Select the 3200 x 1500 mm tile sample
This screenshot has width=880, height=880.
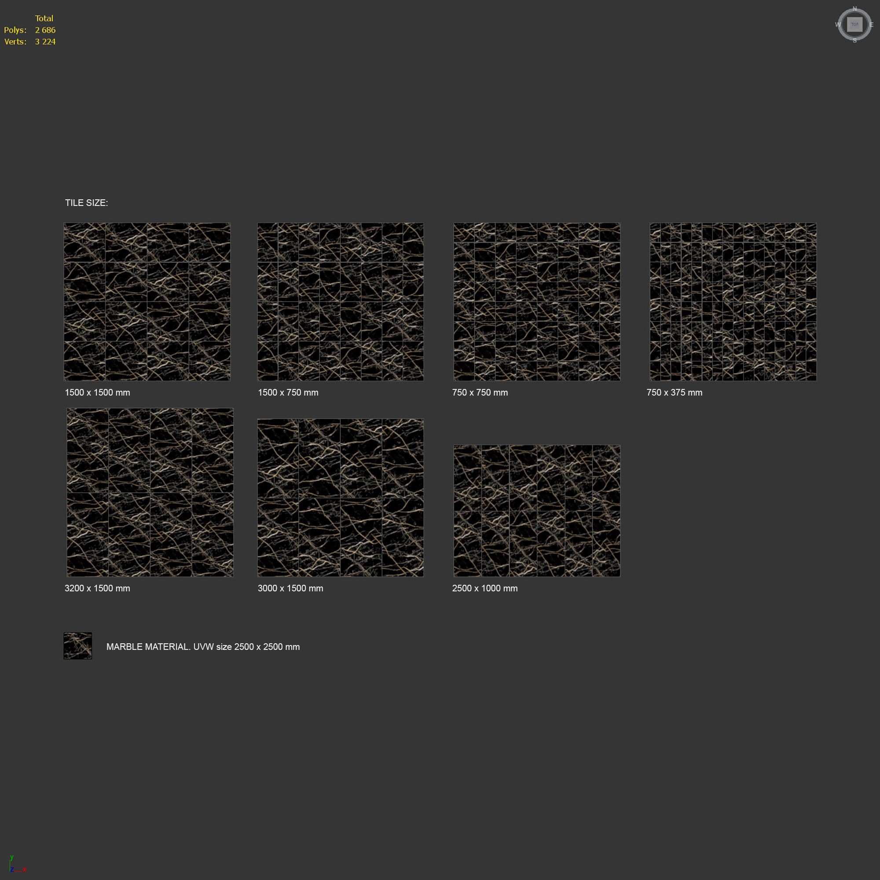tap(150, 492)
